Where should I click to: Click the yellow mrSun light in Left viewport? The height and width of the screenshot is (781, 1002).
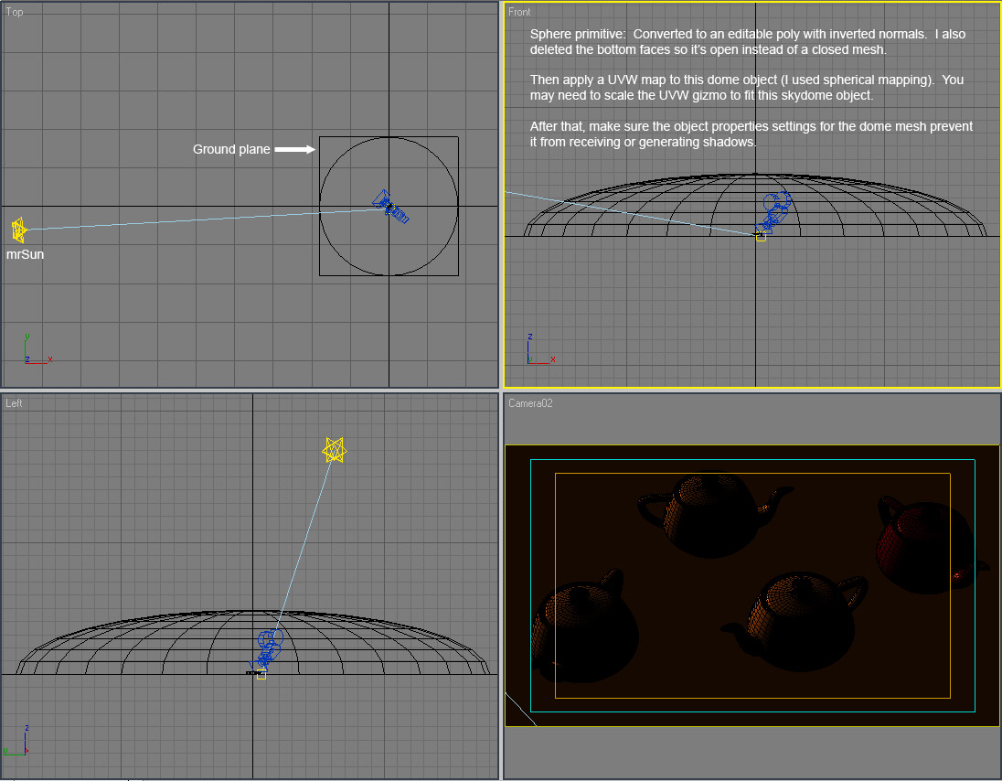pos(335,450)
